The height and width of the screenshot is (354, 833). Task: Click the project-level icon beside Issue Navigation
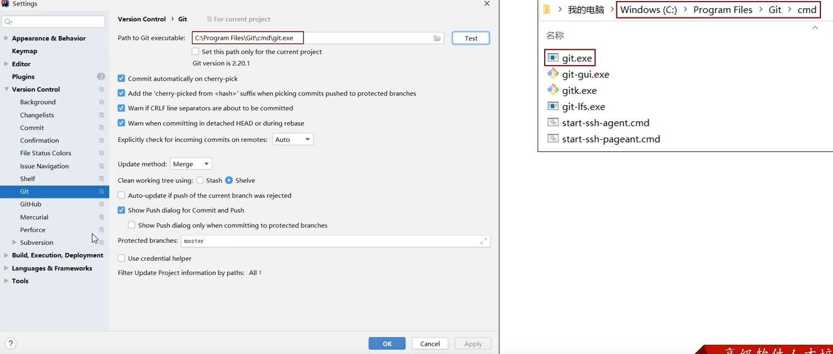coord(102,166)
